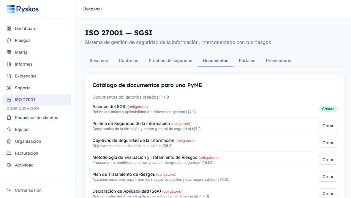
Task: Click 'Documentos obligatorios creados: 1 / 9' text
Action: tap(130, 97)
